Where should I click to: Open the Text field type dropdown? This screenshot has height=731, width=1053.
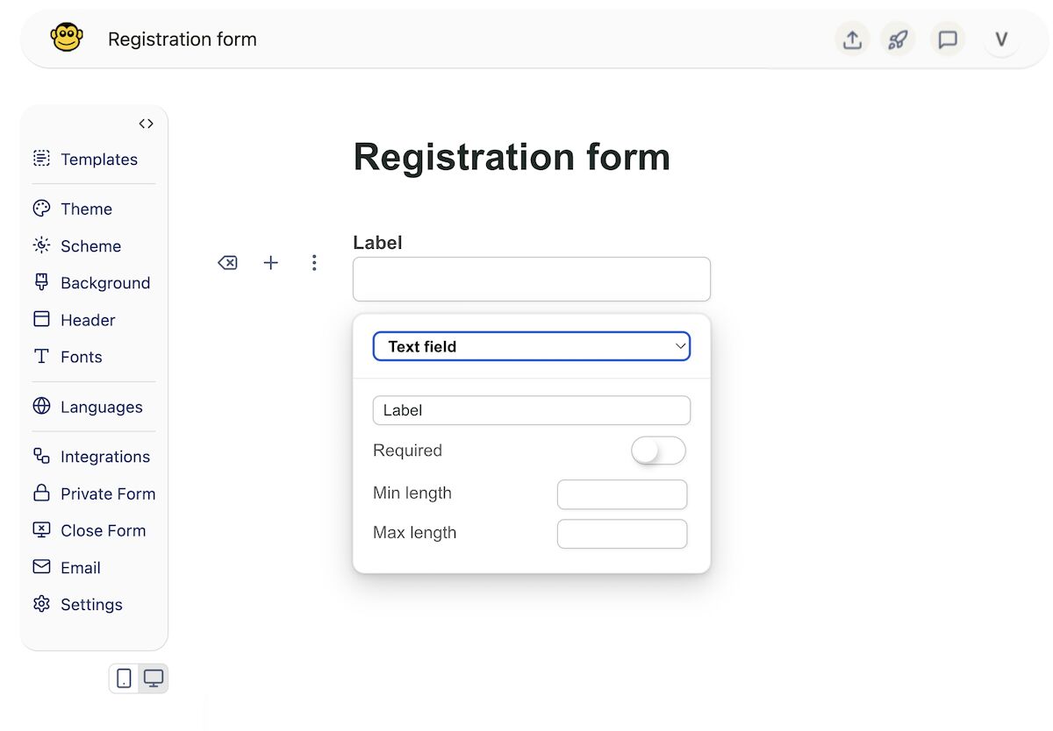click(532, 346)
